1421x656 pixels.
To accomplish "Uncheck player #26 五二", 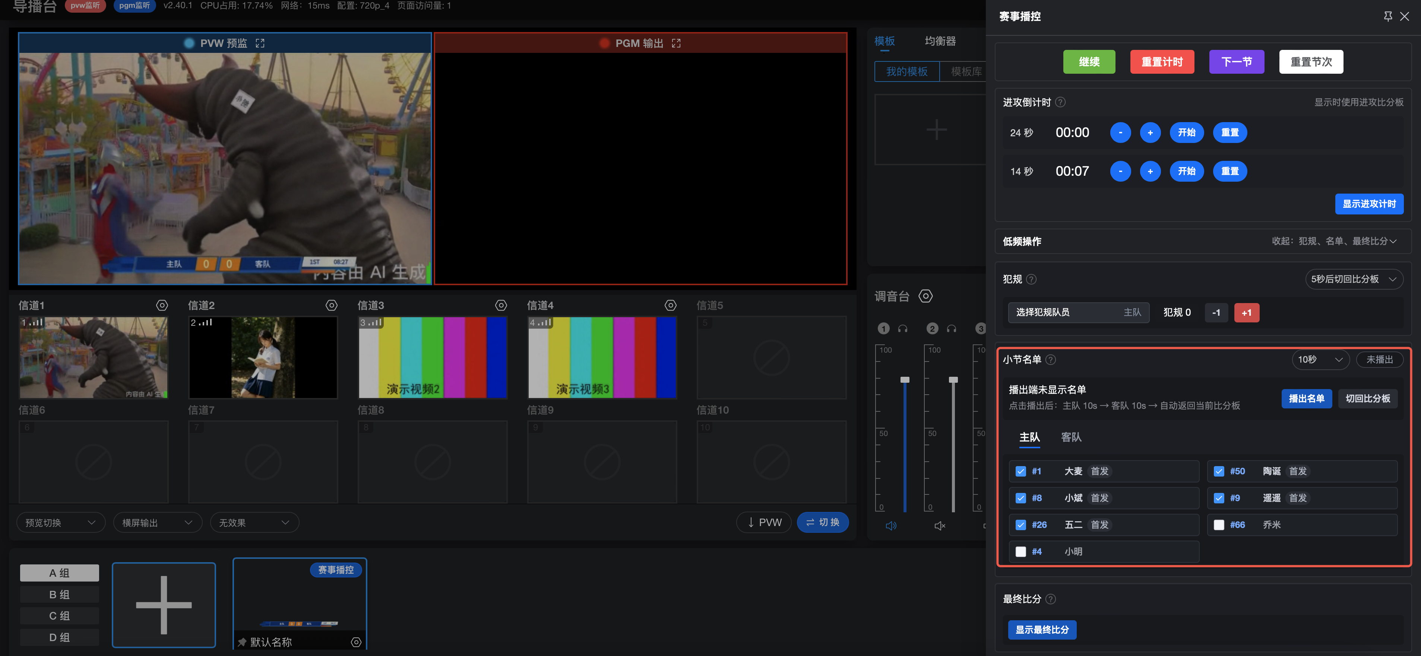I will click(1020, 525).
